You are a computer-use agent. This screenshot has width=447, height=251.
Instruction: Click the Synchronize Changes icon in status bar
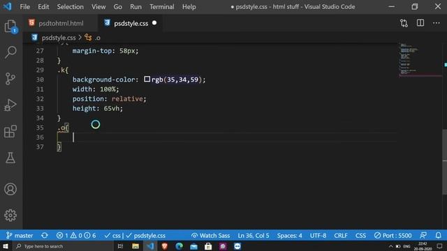[x=45, y=236]
